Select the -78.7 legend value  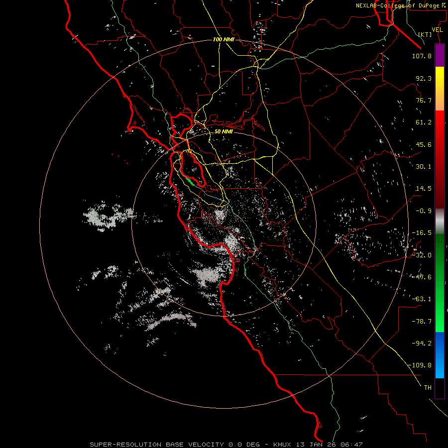(422, 322)
